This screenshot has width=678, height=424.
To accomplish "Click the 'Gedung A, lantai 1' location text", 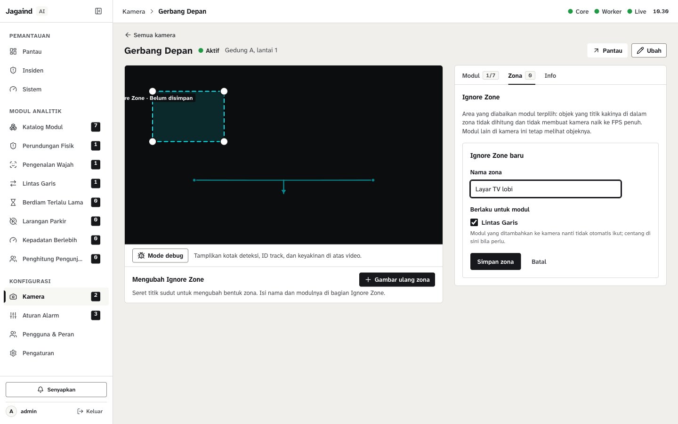I will pyautogui.click(x=251, y=50).
